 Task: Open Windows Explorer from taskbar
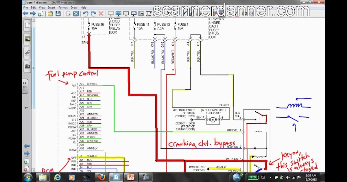coord(43,177)
